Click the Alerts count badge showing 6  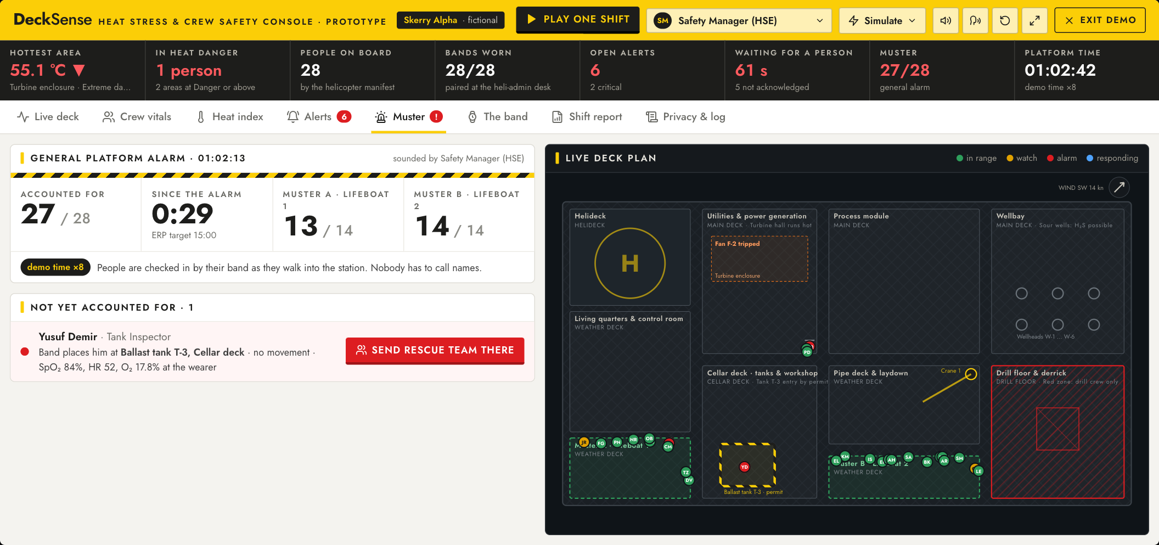(344, 116)
